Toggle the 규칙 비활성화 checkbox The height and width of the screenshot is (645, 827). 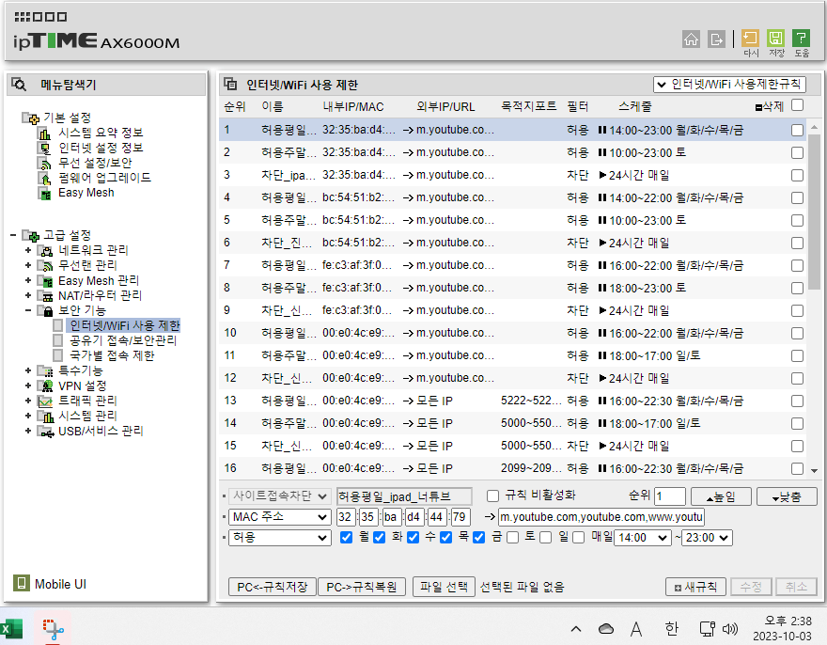pos(492,496)
